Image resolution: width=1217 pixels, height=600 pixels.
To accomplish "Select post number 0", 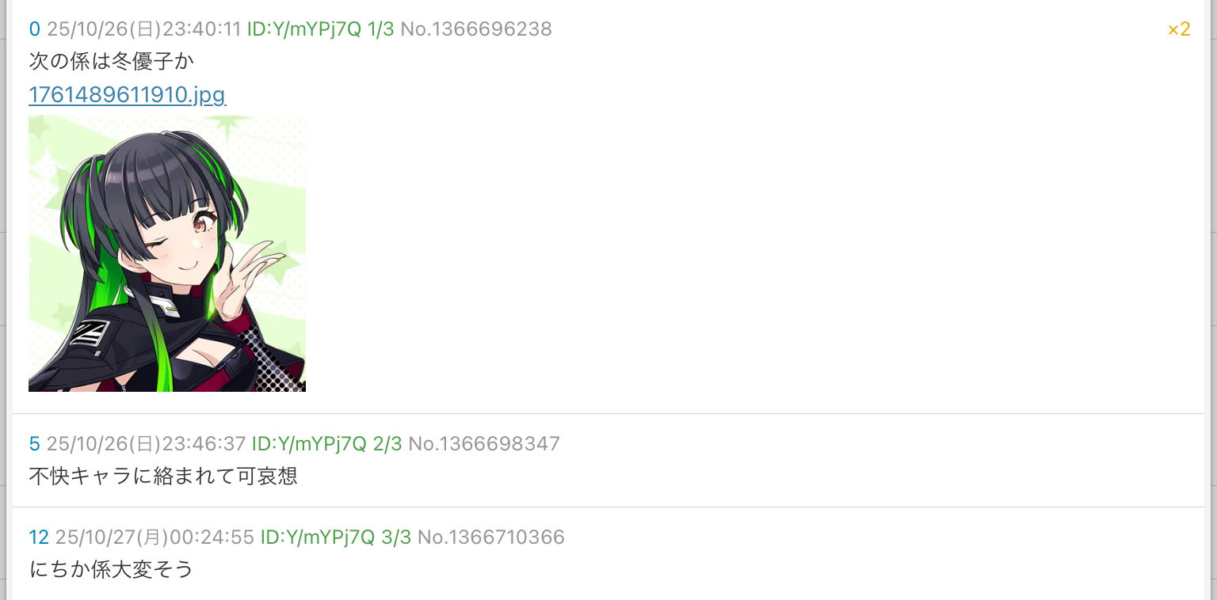I will click(x=34, y=30).
